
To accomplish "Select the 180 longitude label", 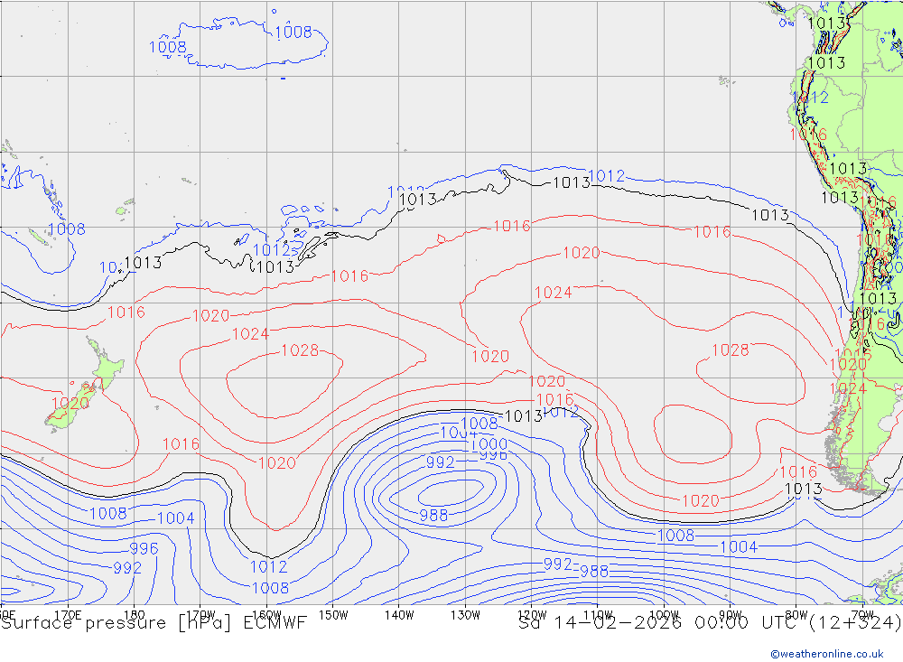I will (x=134, y=615).
